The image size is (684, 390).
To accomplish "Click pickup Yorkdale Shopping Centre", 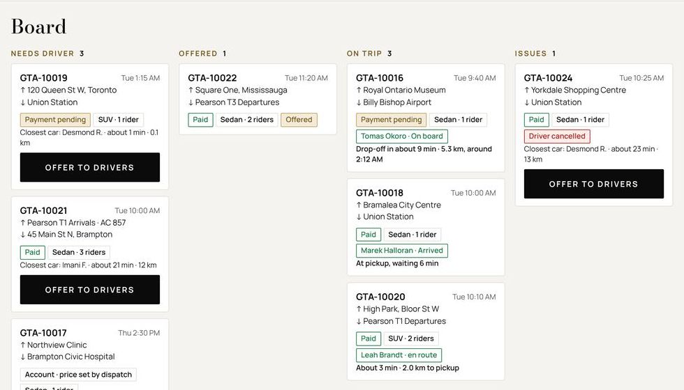I will 575,90.
